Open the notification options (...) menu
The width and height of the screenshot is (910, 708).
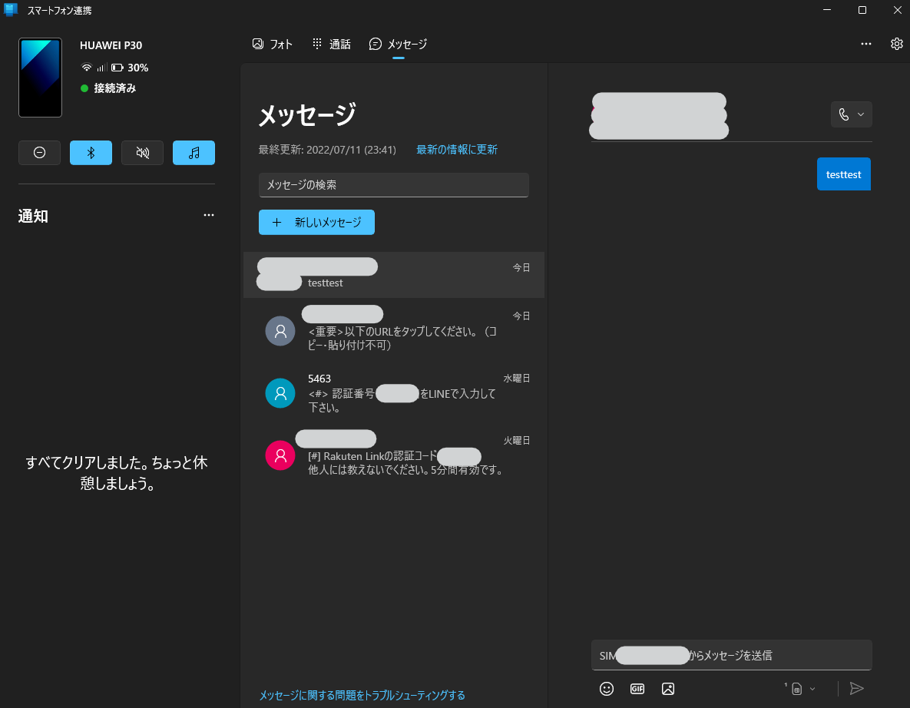point(209,215)
